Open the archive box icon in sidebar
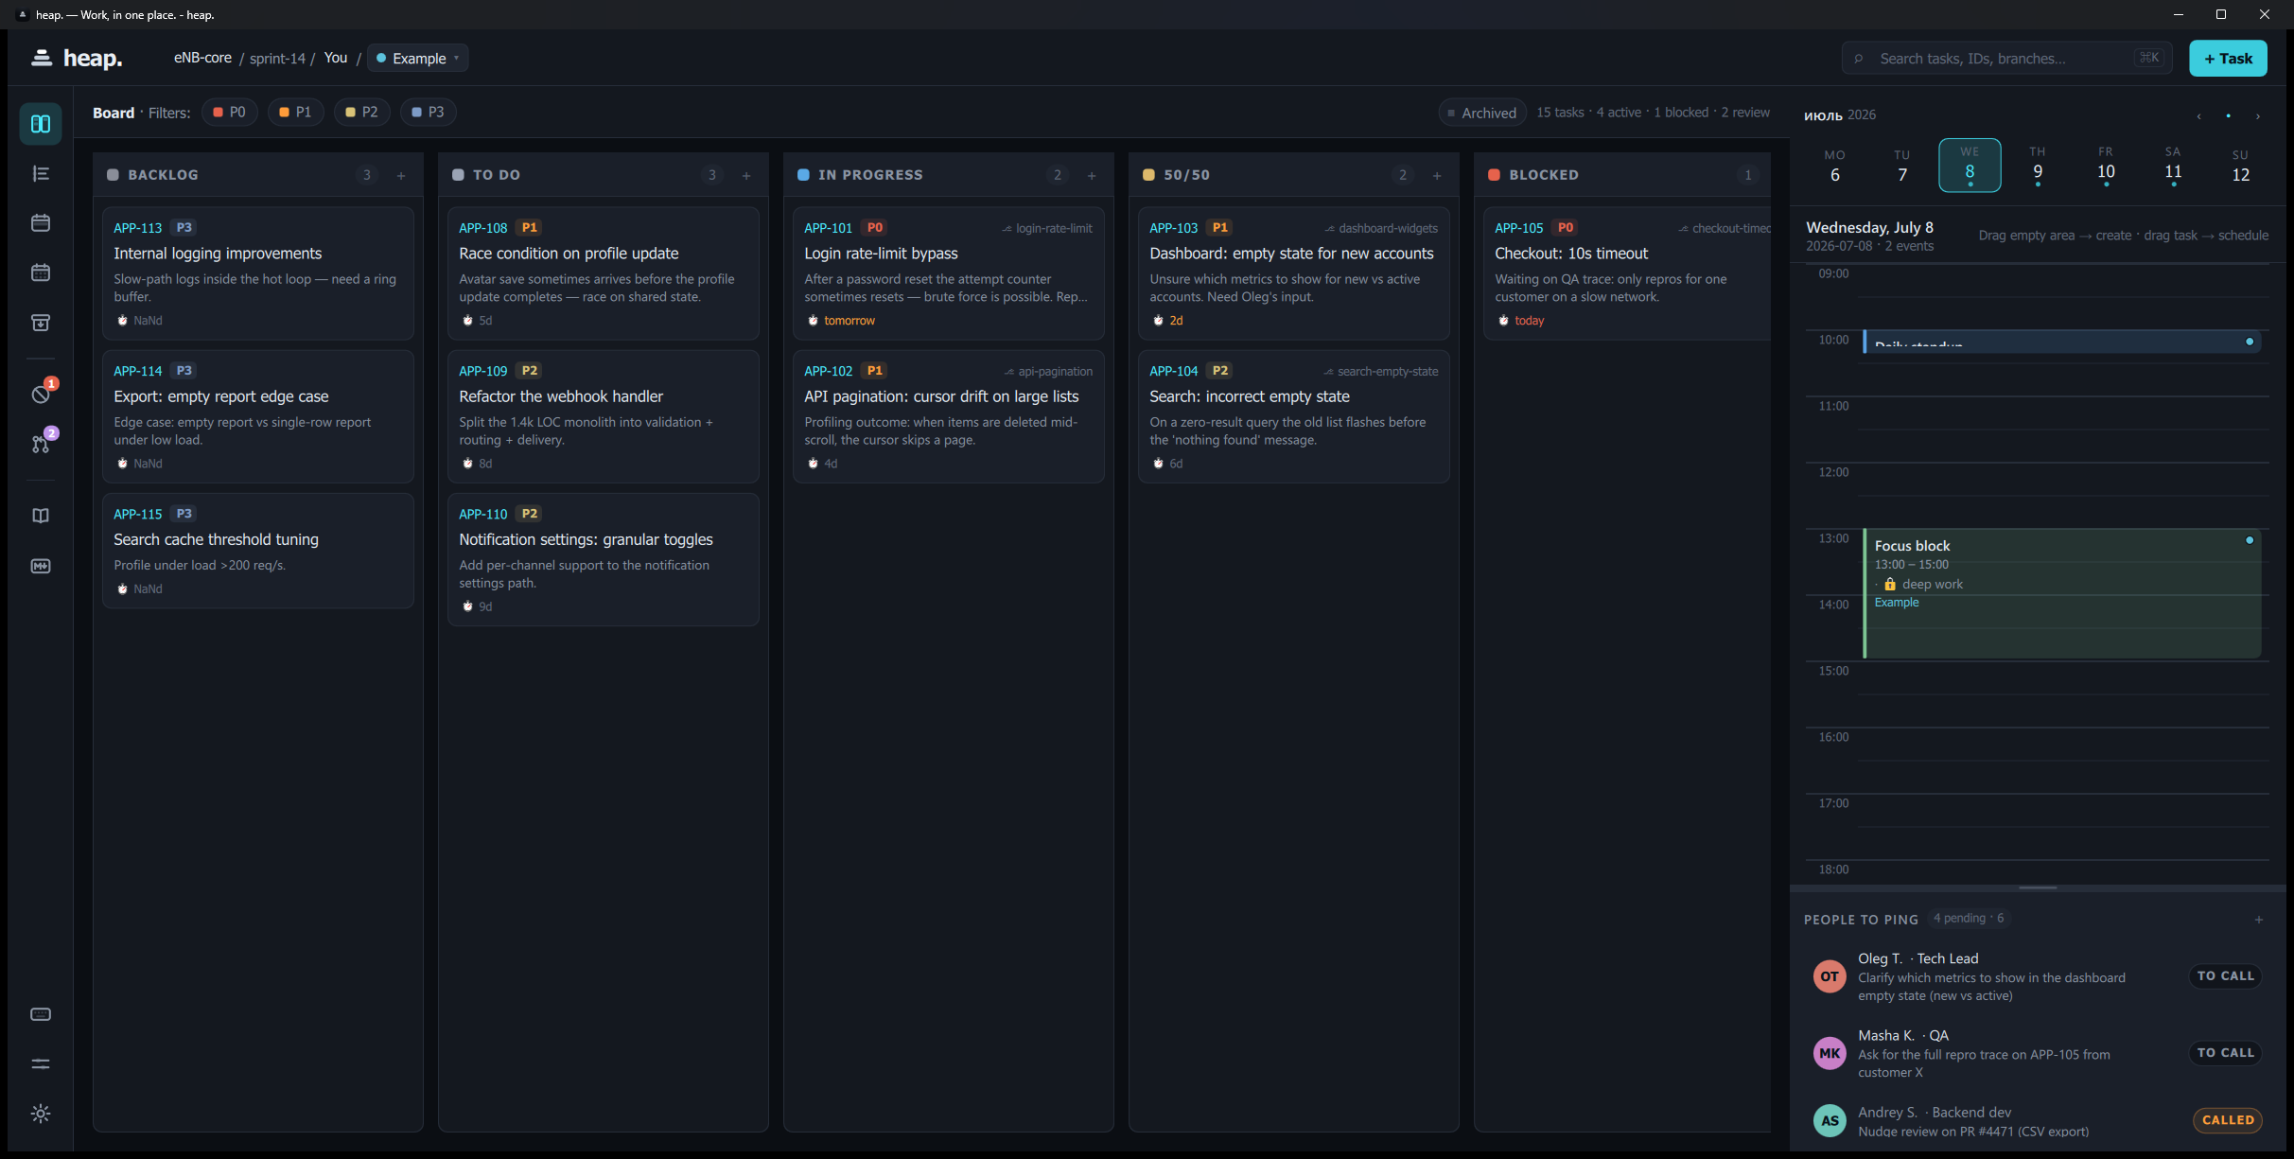Image resolution: width=2294 pixels, height=1159 pixels. click(41, 323)
